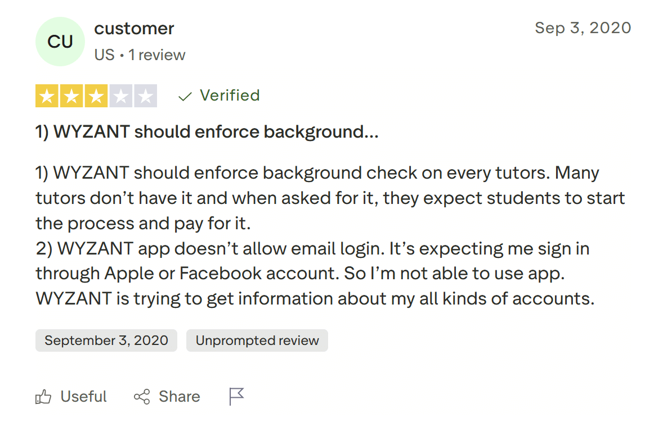Click the third yellow rating star
The width and height of the screenshot is (663, 427).
[96, 97]
